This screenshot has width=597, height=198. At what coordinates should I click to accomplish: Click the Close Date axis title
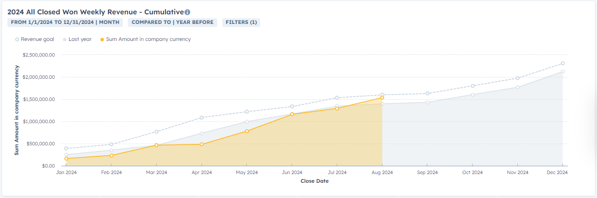(315, 181)
